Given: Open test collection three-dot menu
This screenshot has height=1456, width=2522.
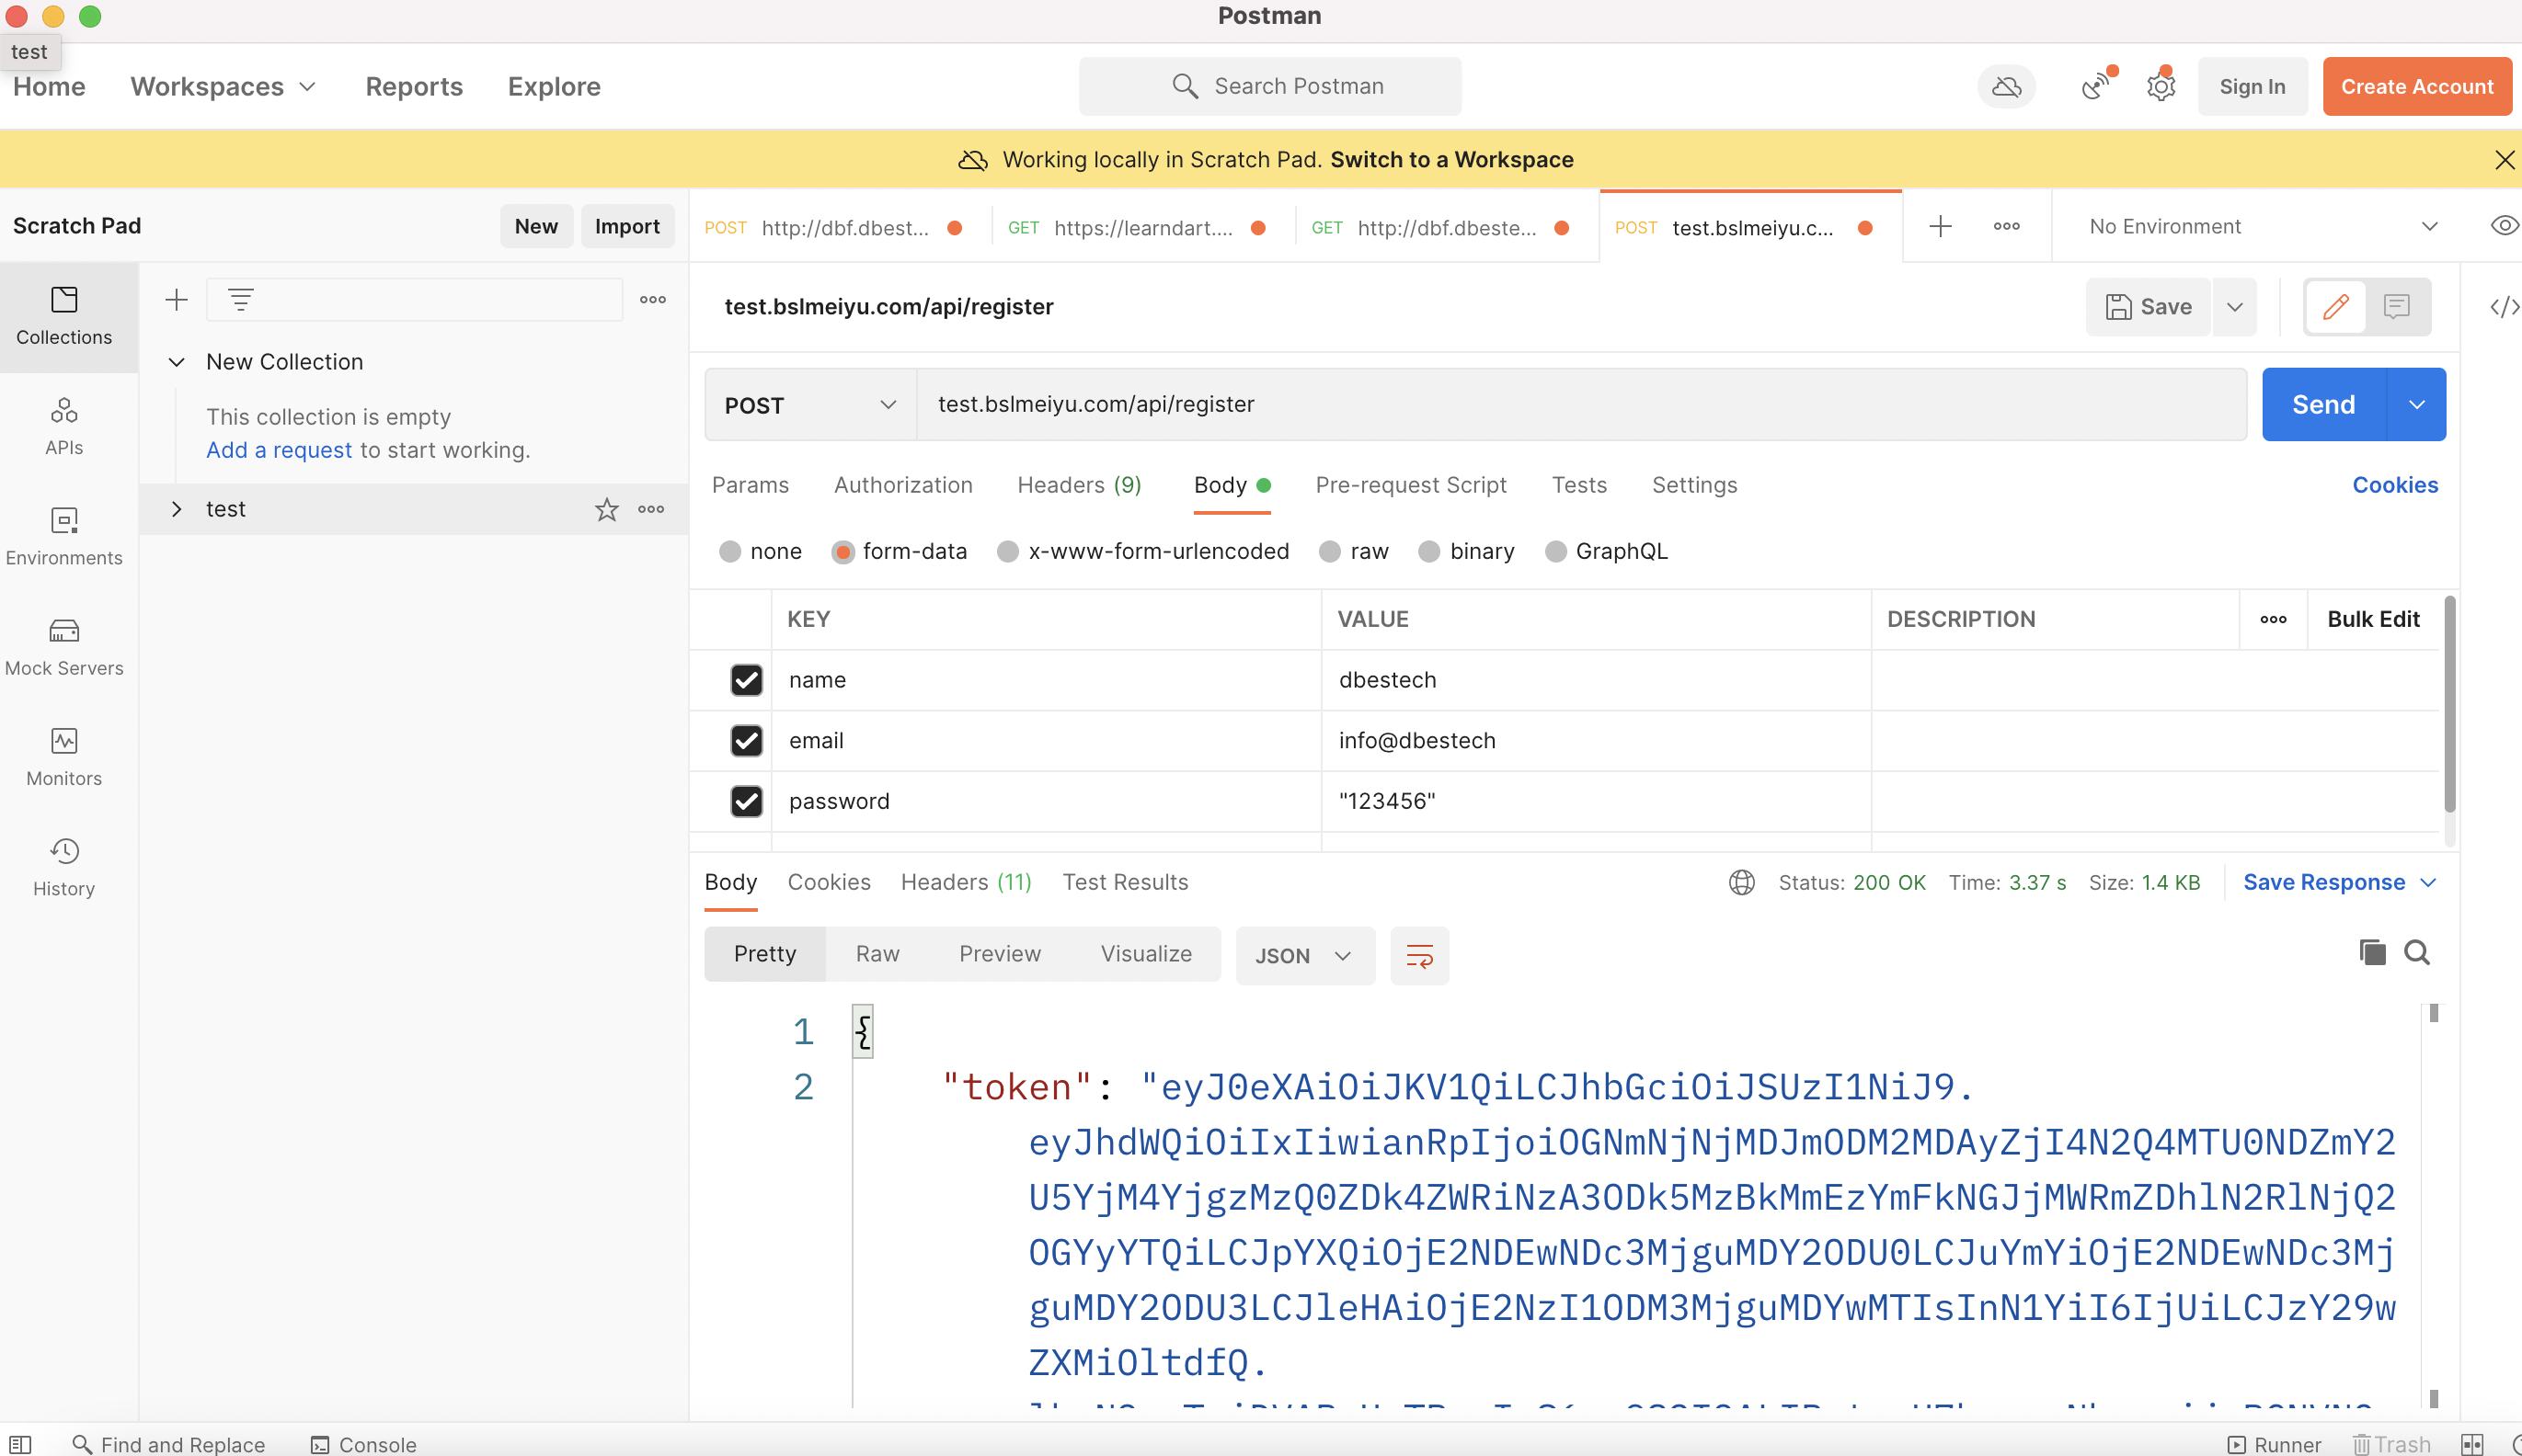Looking at the screenshot, I should (651, 509).
